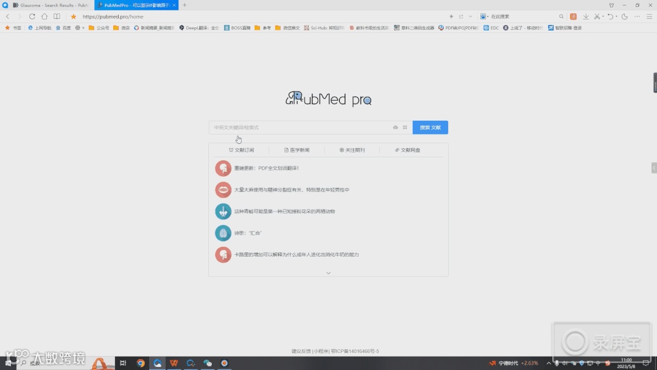
Task: Open the 公众号 bookmark folder
Action: [x=99, y=27]
